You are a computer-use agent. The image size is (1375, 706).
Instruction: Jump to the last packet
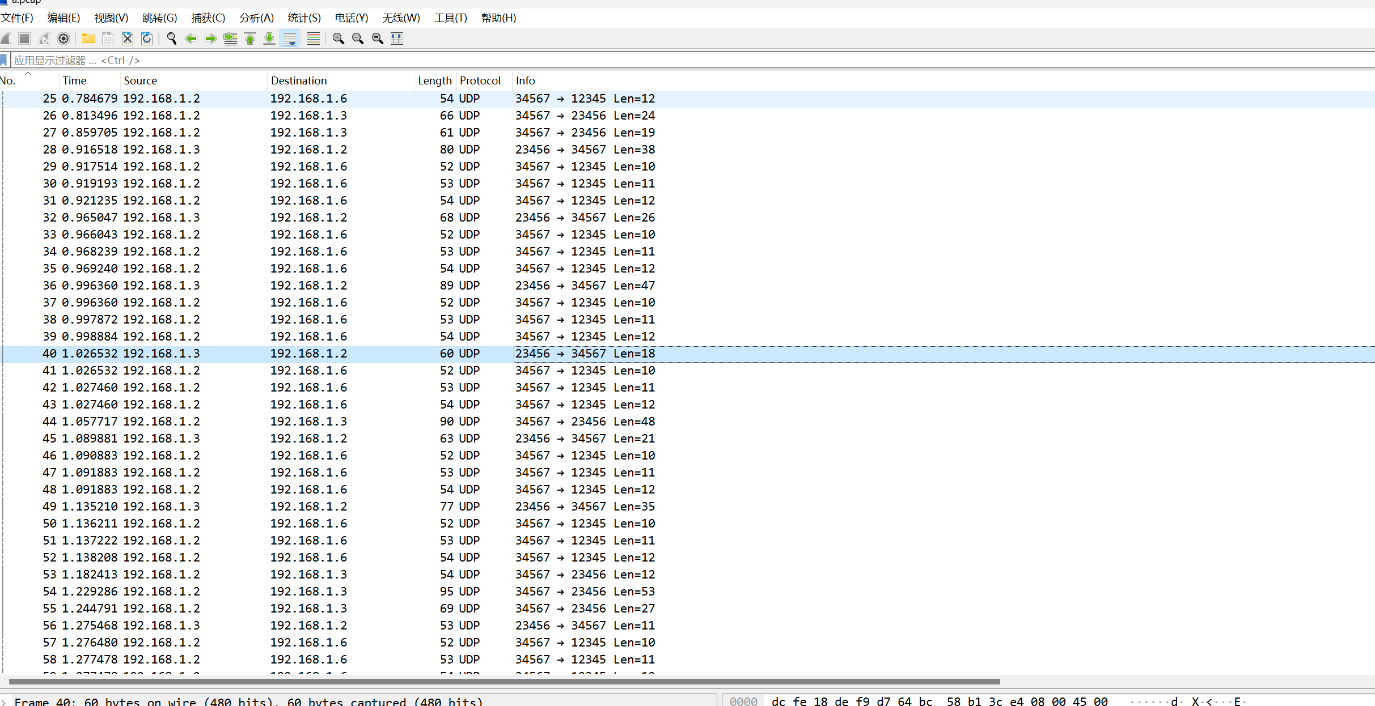[x=269, y=39]
